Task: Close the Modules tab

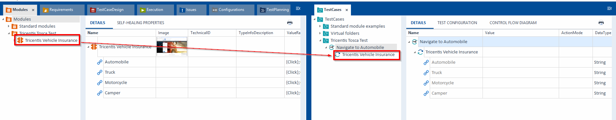Action: coord(33,10)
